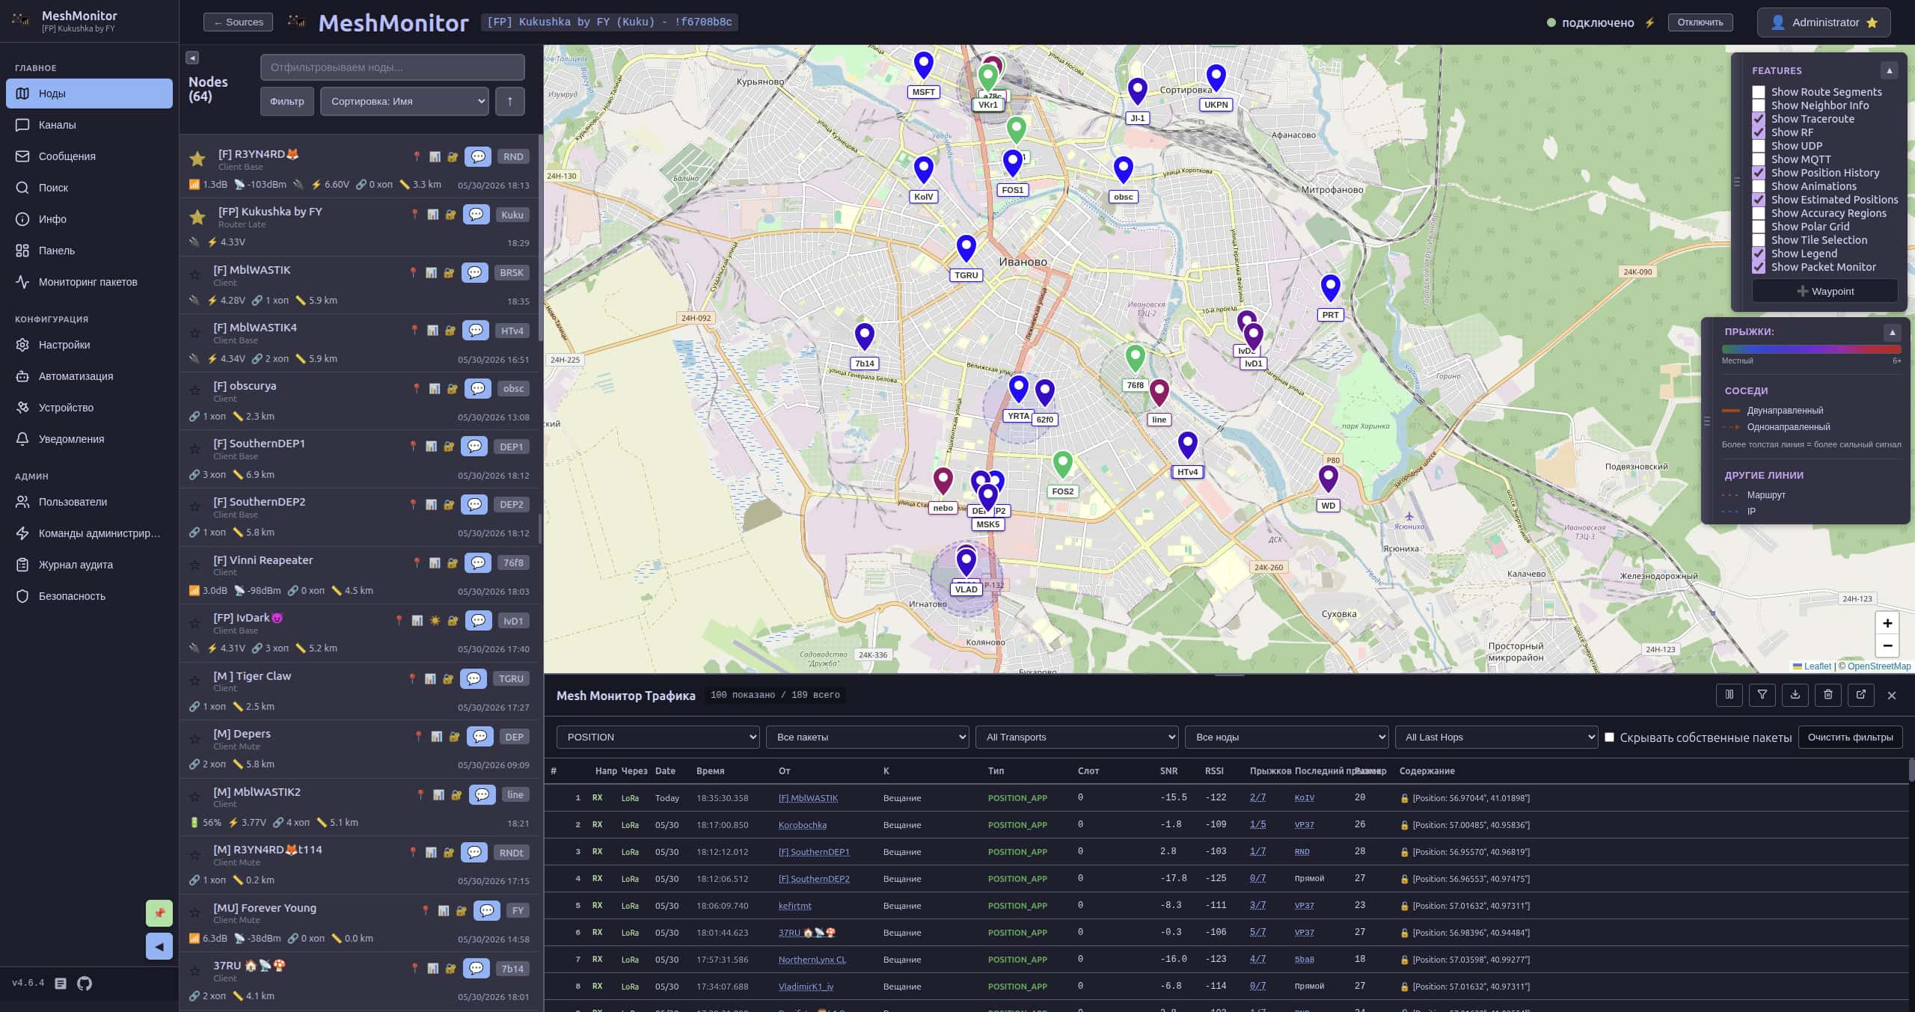Image resolution: width=1915 pixels, height=1012 pixels.
Task: Click the MSFT map marker
Action: pos(924,66)
